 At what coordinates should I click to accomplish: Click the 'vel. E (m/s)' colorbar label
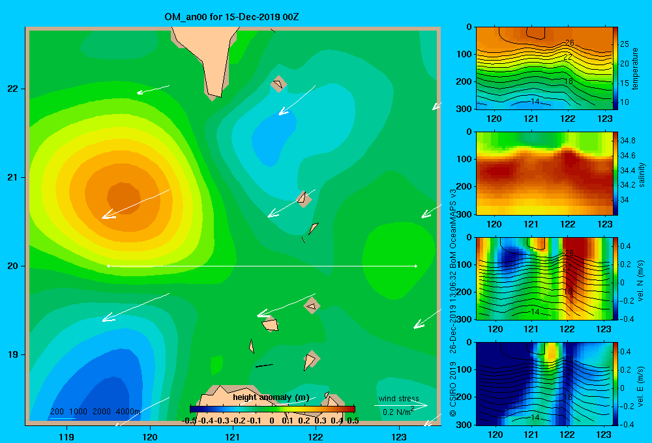tap(640, 386)
